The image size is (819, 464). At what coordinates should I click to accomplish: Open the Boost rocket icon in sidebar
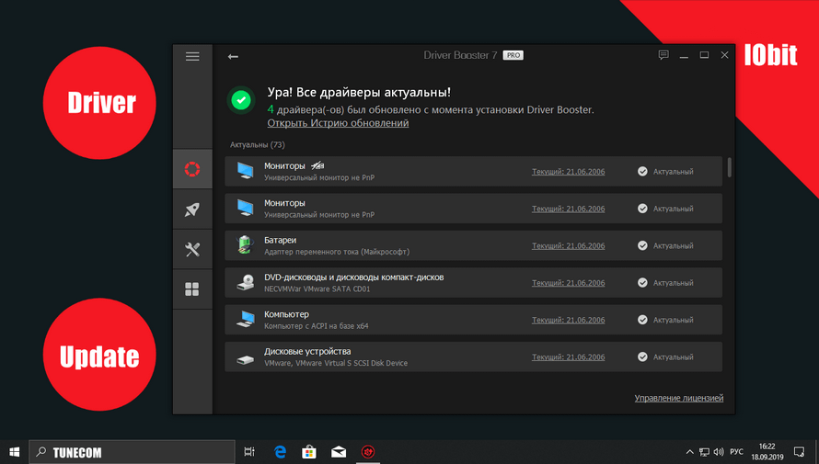tap(192, 209)
